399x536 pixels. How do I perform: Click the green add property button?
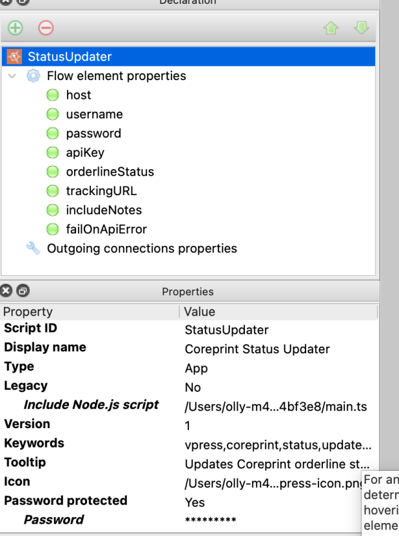(x=15, y=28)
